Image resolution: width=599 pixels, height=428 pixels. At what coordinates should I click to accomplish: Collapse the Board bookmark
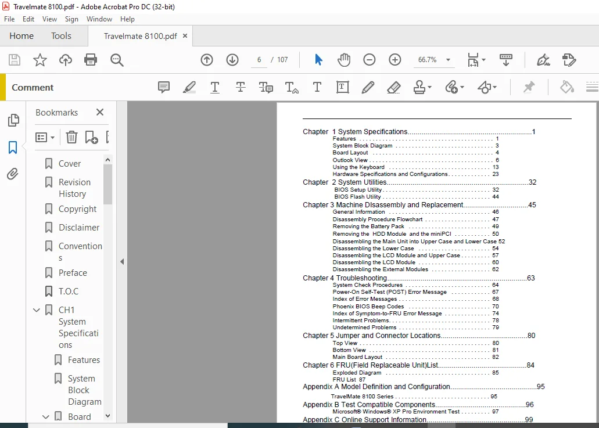[x=46, y=417]
